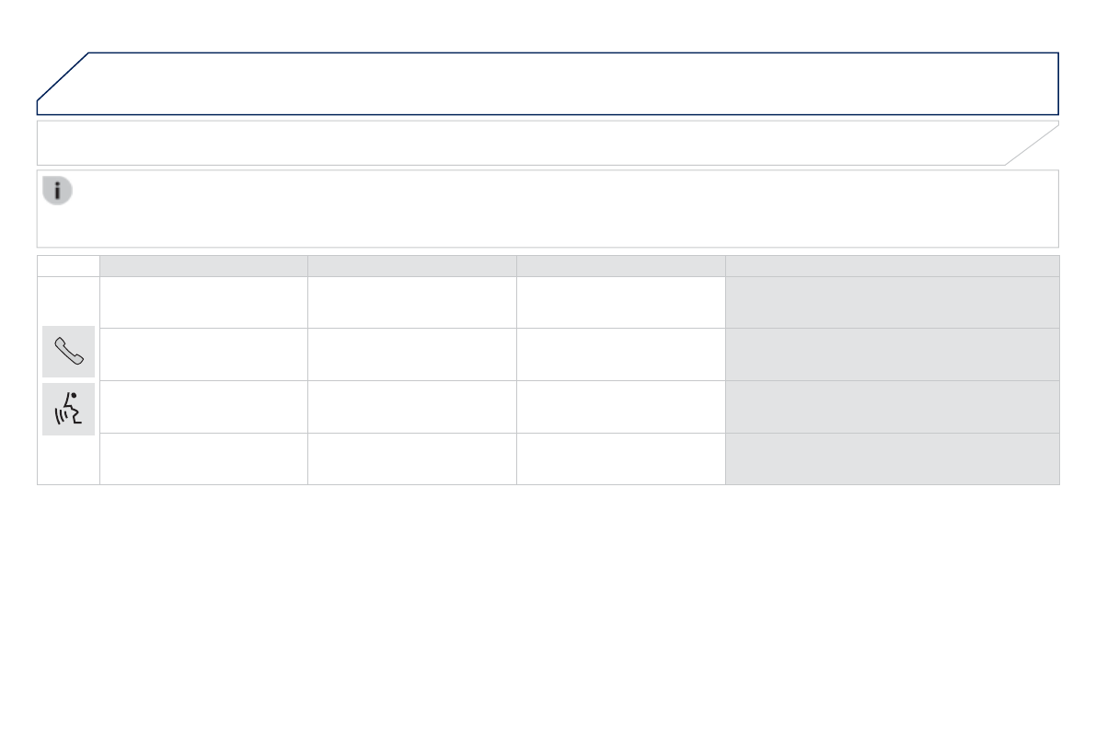This screenshot has height=731, width=1096.
Task: Select the third grey table header cell
Action: point(620,266)
